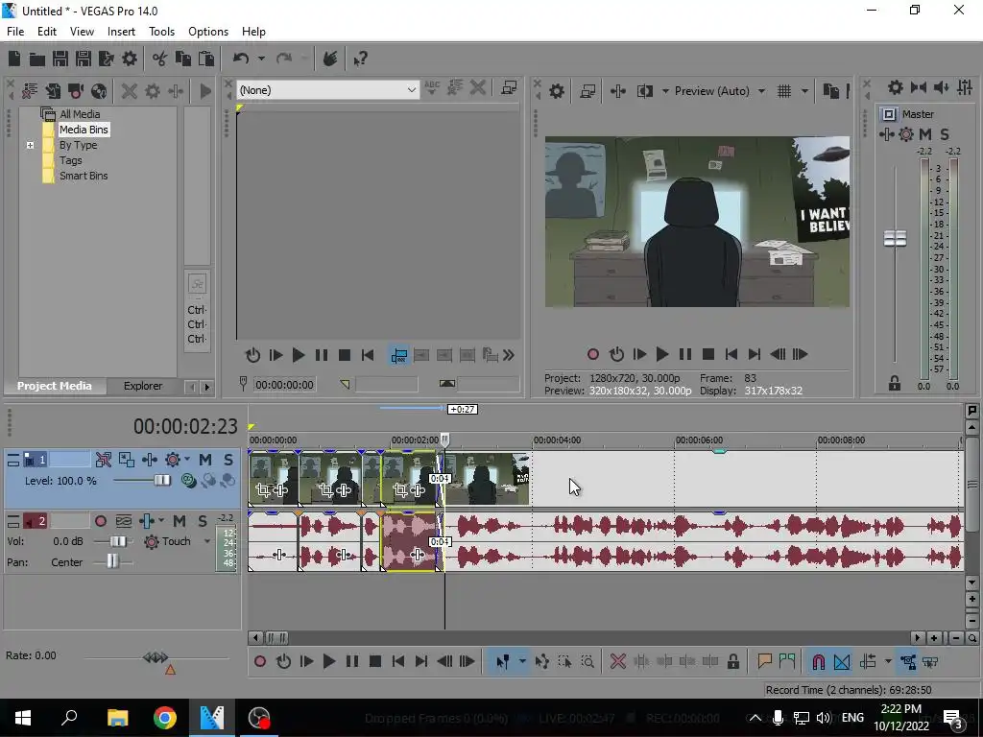Mute audio track 2
Image resolution: width=983 pixels, height=737 pixels.
point(180,521)
